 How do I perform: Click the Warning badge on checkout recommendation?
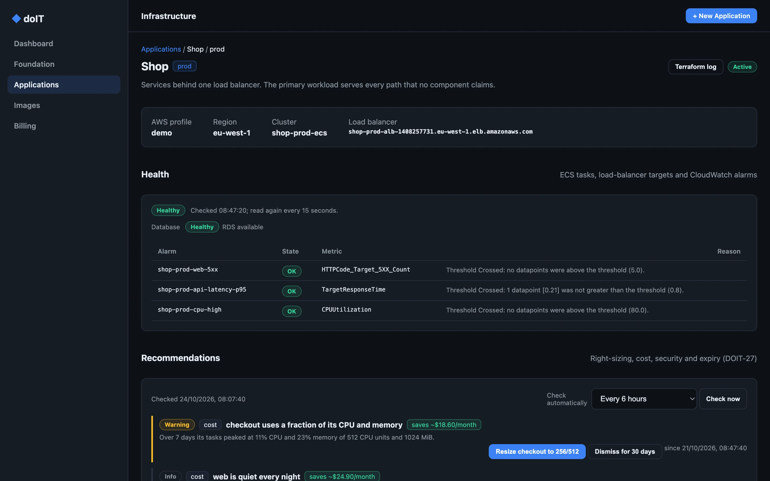[x=177, y=425]
